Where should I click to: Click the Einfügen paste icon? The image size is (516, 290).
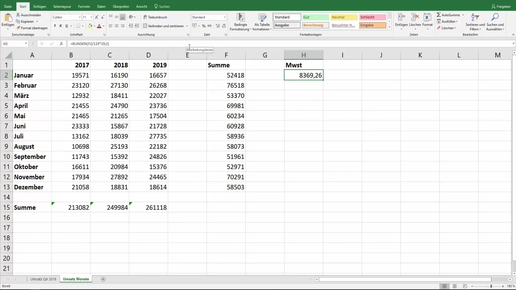point(8,18)
